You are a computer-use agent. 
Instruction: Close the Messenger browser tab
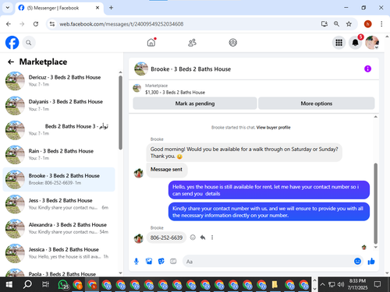click(x=97, y=8)
